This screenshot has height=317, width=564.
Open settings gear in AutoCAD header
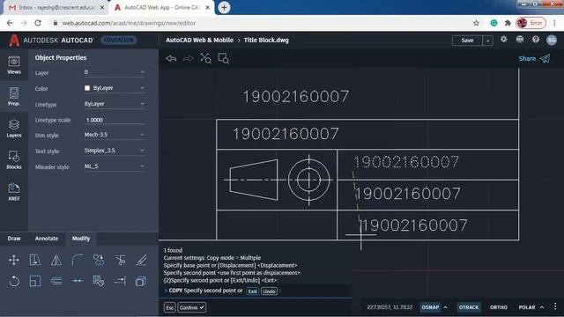coord(503,40)
